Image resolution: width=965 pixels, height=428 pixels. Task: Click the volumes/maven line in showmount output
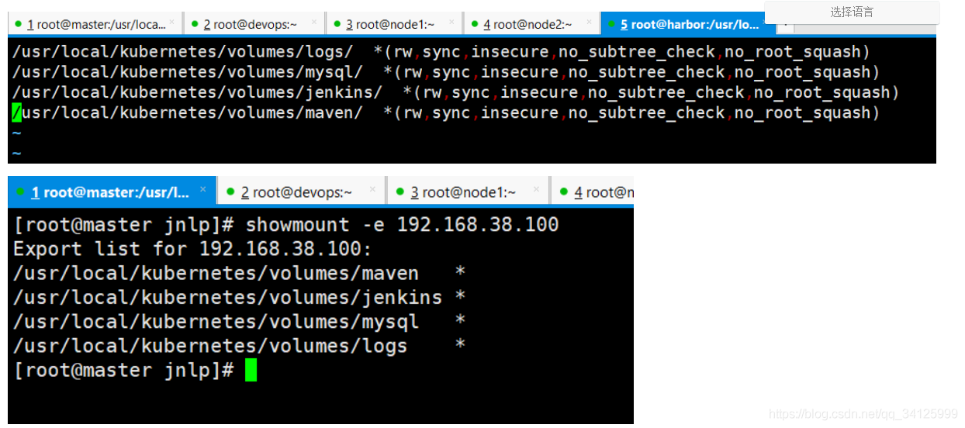[240, 273]
